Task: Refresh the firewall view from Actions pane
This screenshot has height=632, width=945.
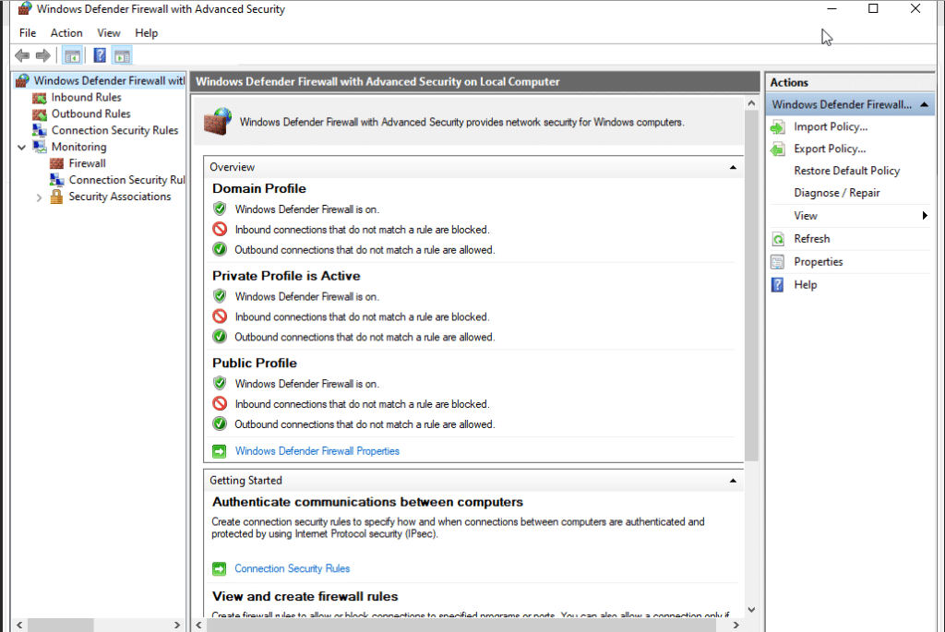Action: [x=812, y=239]
